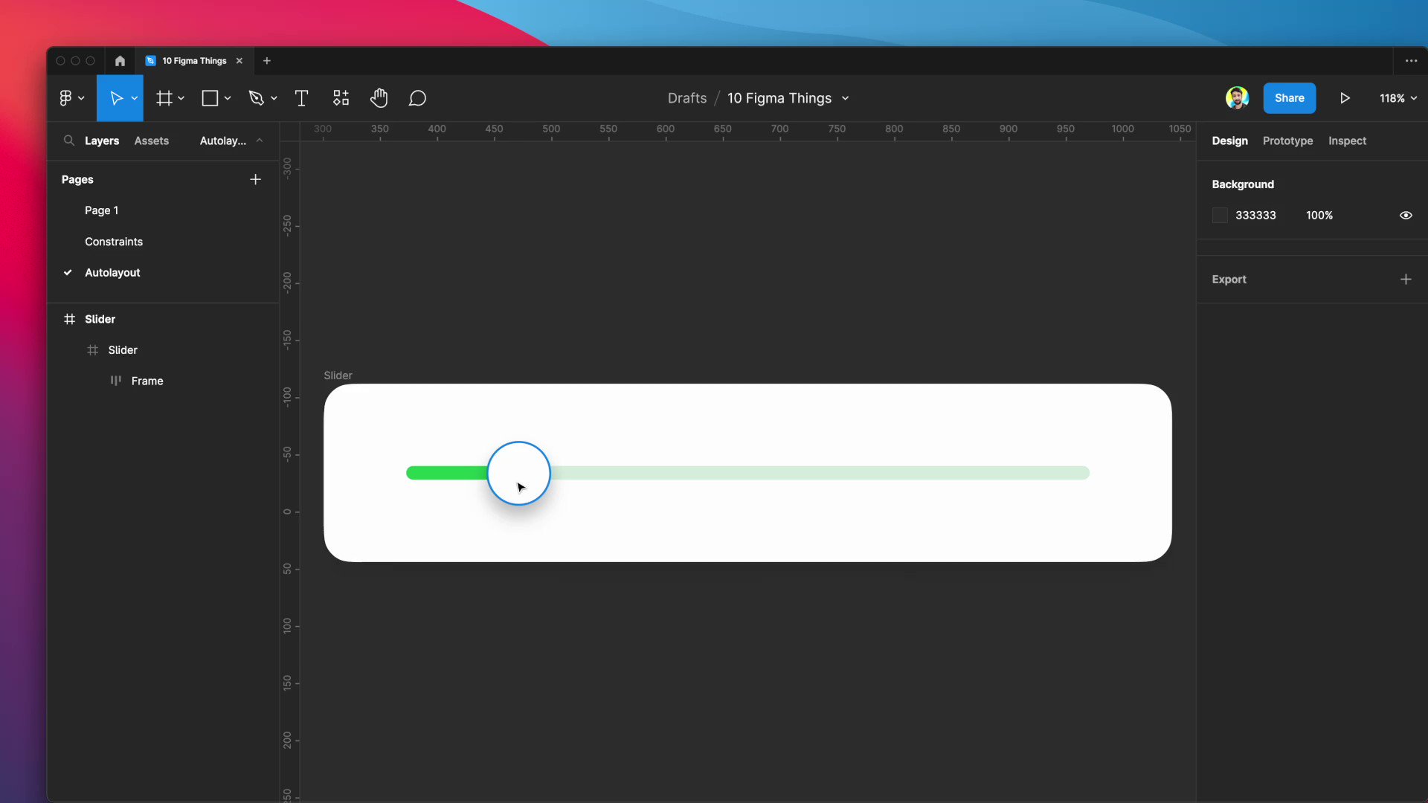The width and height of the screenshot is (1428, 803).
Task: Switch to the Prototype tab
Action: pyautogui.click(x=1287, y=141)
